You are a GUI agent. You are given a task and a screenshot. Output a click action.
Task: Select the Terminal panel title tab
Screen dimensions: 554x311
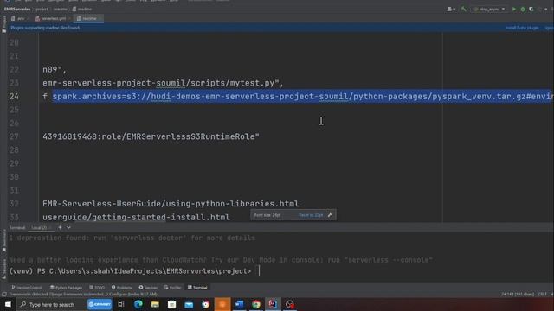[x=17, y=228]
